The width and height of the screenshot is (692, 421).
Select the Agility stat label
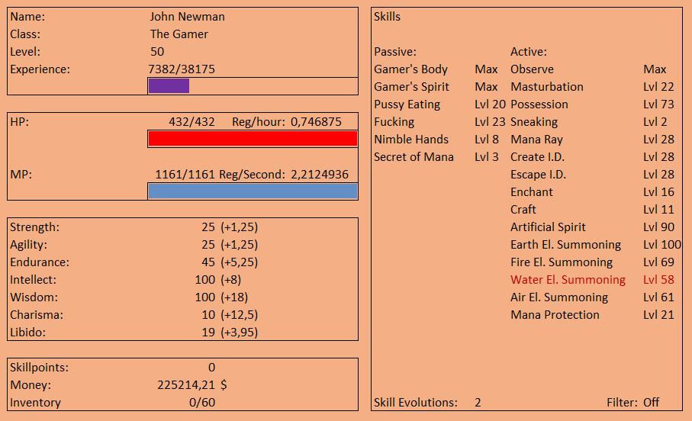(x=28, y=245)
